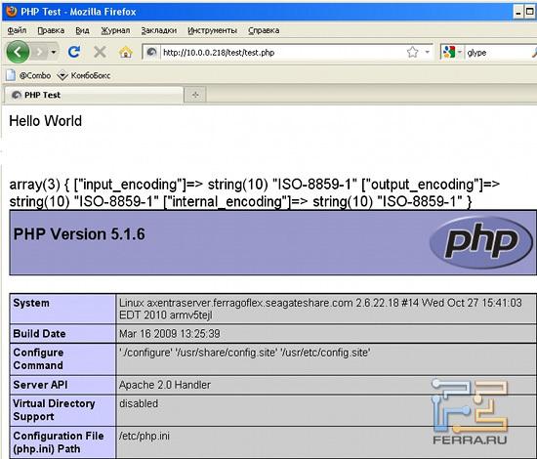Click the Forward navigation arrow
The width and height of the screenshot is (537, 459).
[39, 52]
